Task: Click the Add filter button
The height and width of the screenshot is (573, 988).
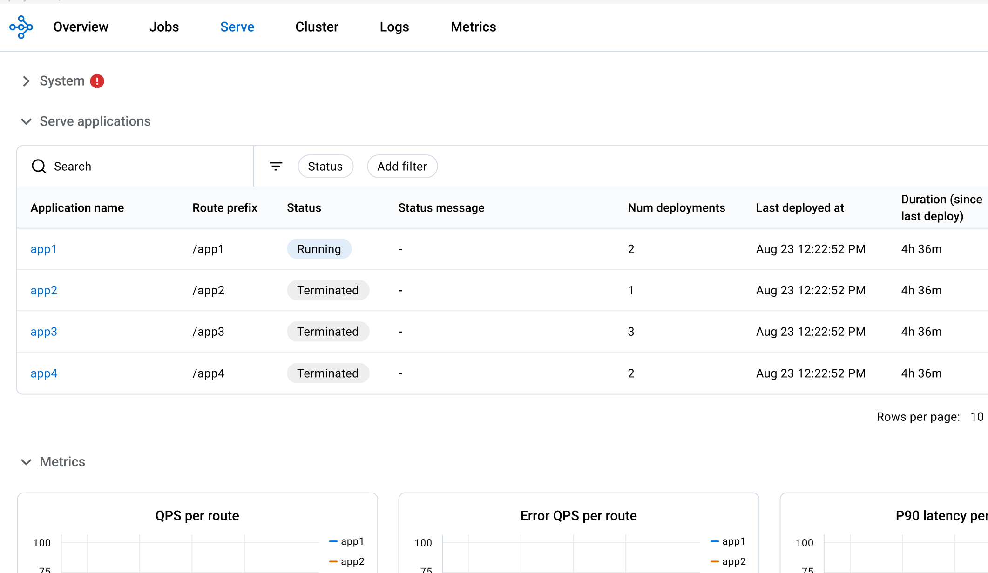Action: tap(402, 166)
